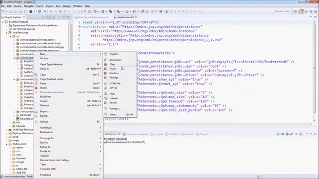Select Go Into in the context menu
The width and height of the screenshot is (319, 179).
click(68, 58)
